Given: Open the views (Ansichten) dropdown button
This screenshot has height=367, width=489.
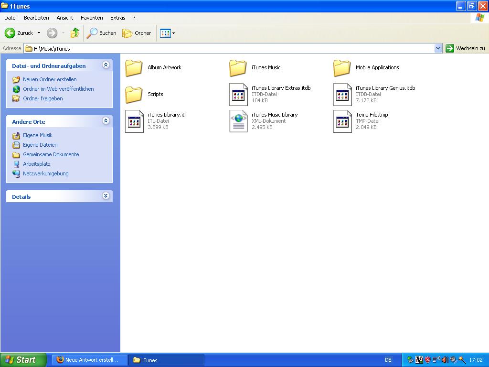Looking at the screenshot, I should click(168, 33).
